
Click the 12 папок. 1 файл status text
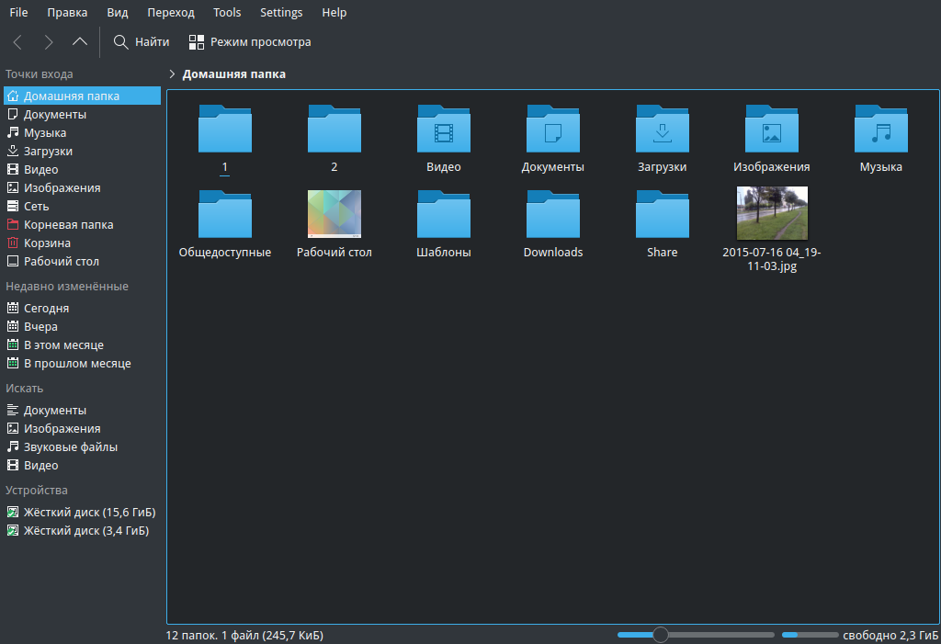(244, 635)
